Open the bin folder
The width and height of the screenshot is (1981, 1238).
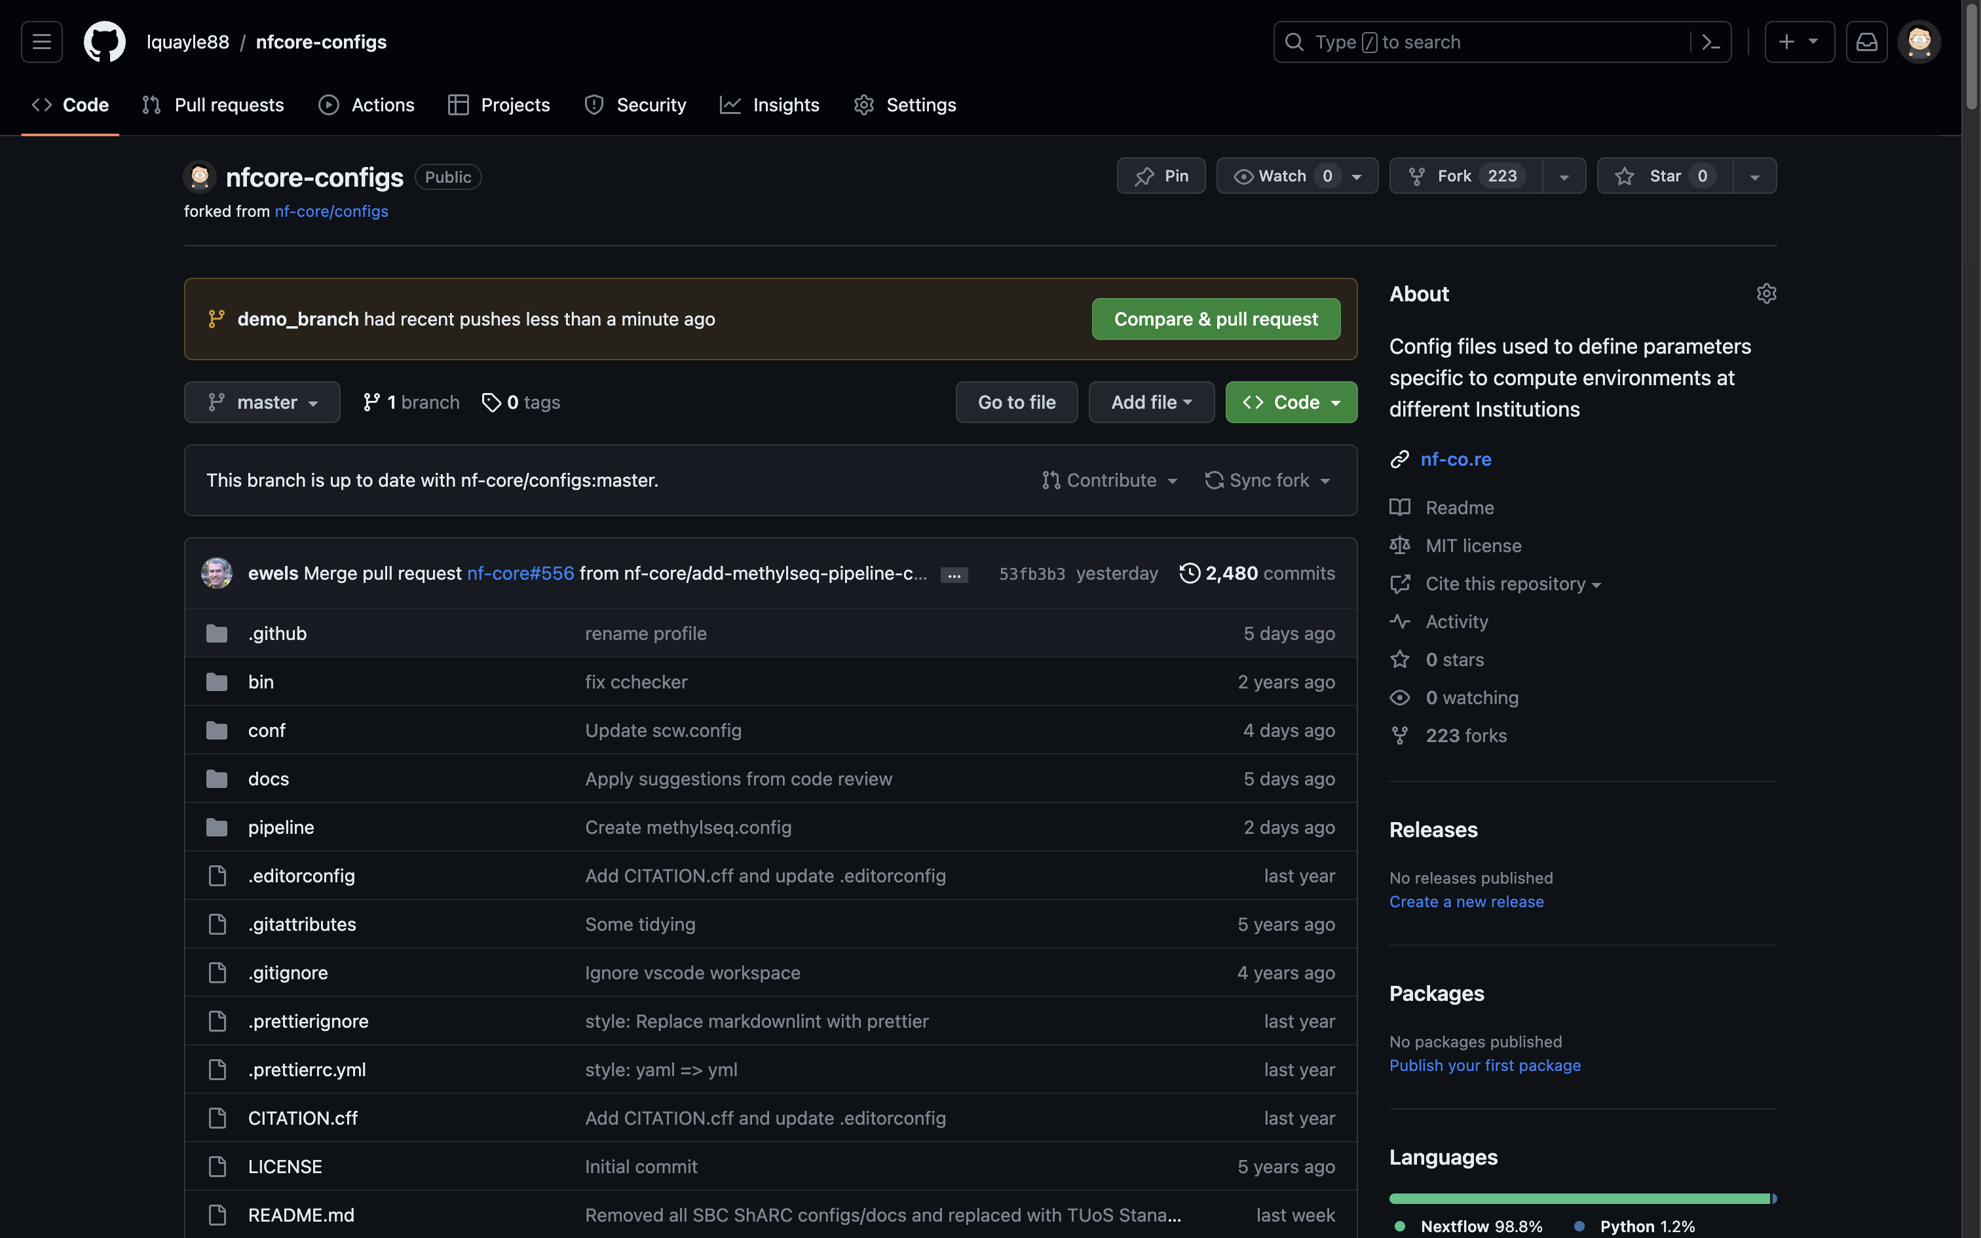[261, 682]
